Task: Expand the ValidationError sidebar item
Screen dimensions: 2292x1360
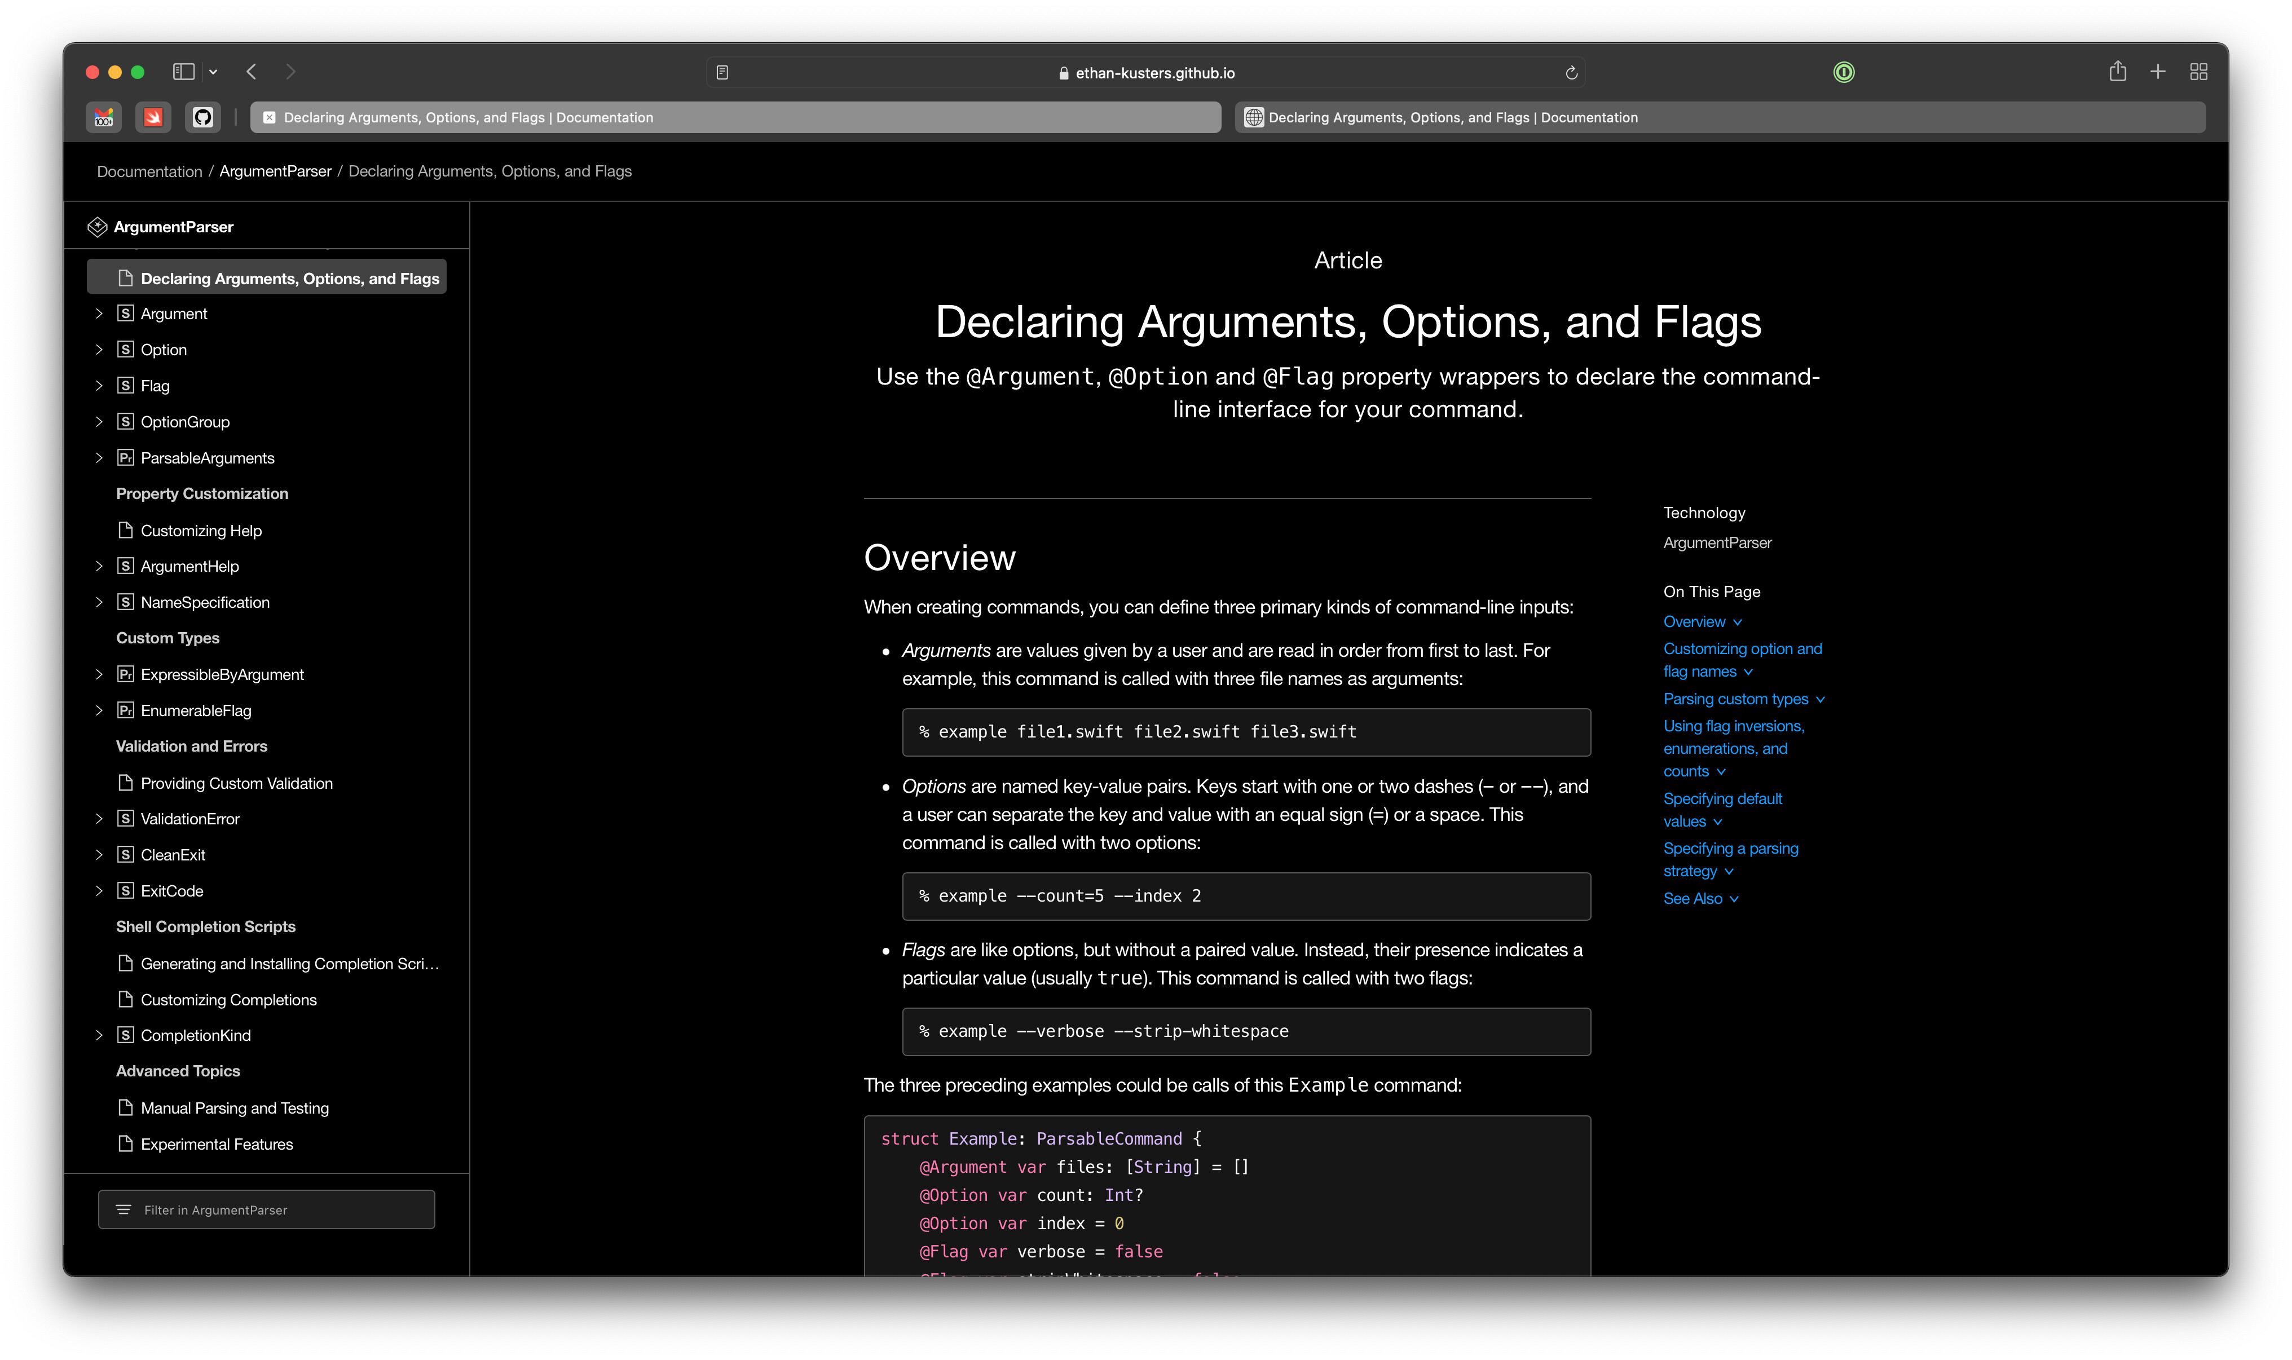Action: 99,818
